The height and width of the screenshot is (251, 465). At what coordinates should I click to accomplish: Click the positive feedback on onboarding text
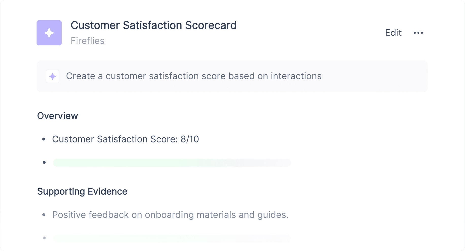coord(170,215)
